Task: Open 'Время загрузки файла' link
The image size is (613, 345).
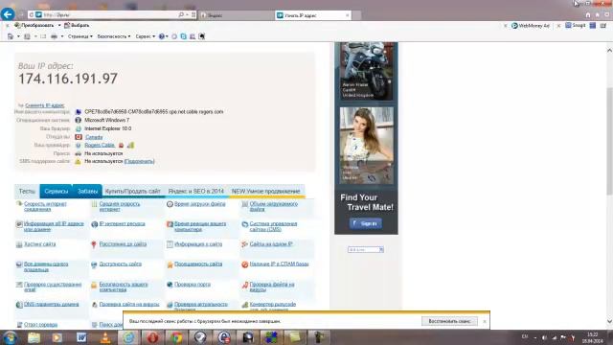Action: (200, 204)
